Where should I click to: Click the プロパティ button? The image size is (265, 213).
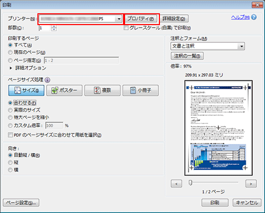click(x=141, y=18)
